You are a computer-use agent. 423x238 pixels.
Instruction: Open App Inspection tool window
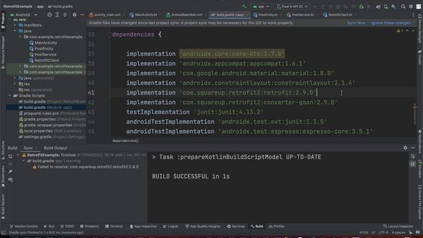[x=143, y=226]
